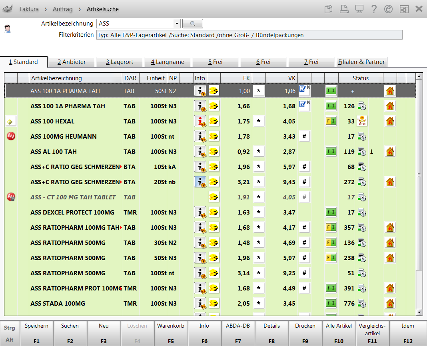Click the Alle Artikel F10 button
The height and width of the screenshot is (346, 427).
point(339,333)
